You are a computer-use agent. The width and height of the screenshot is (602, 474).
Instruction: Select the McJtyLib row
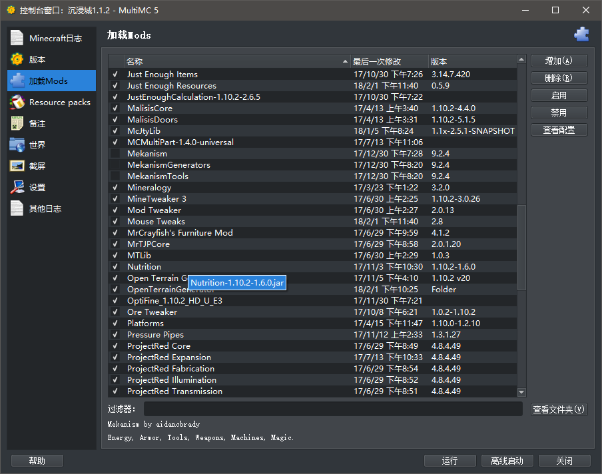[x=312, y=131]
